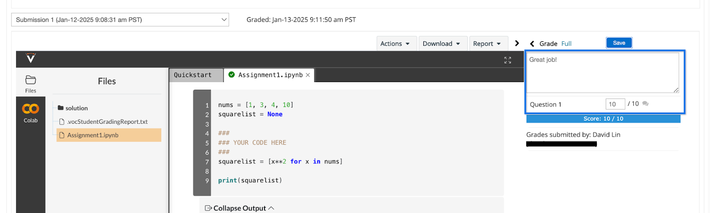
Task: Switch to the Quickstart tab
Action: (196, 75)
